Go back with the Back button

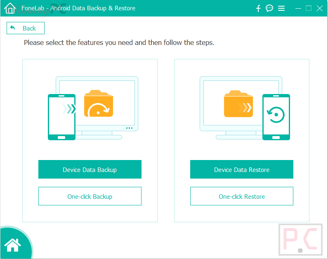click(26, 28)
